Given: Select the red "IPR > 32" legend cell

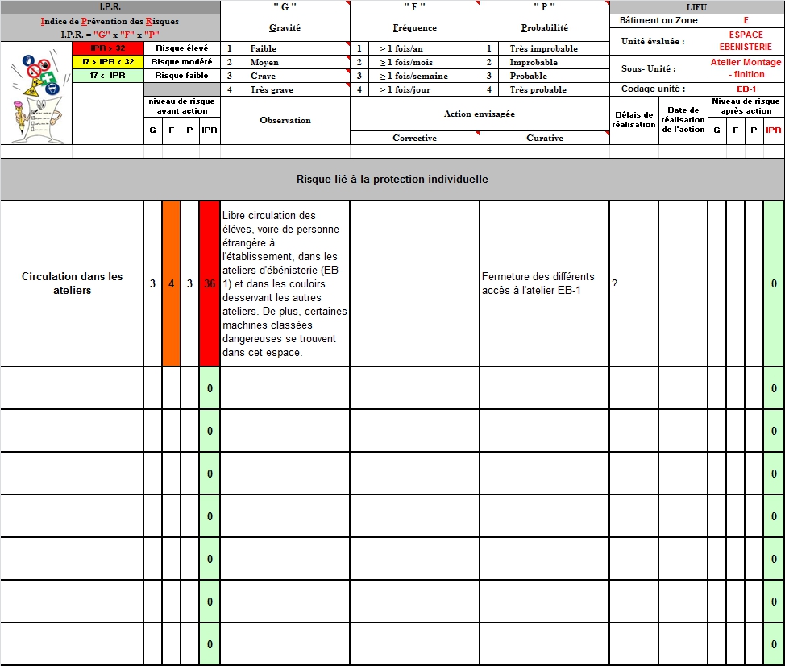Looking at the screenshot, I should point(108,48).
